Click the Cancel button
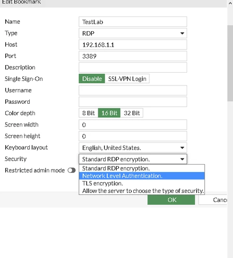 point(213,200)
